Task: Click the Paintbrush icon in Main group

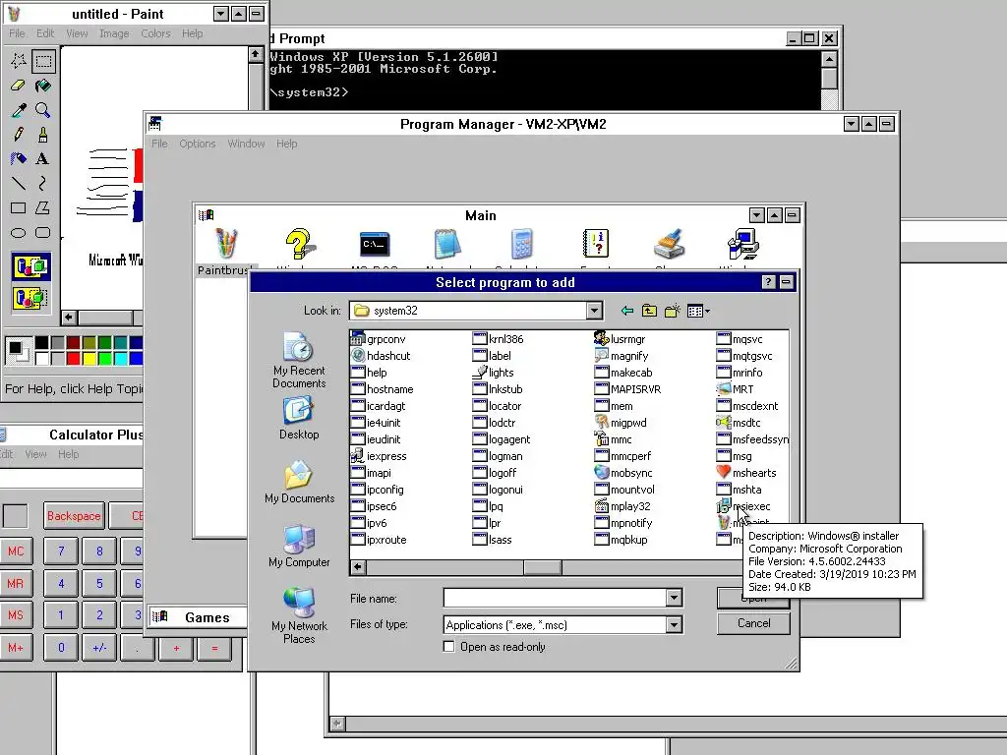Action: coord(225,244)
